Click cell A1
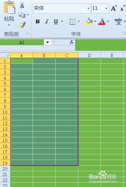126x187 pixels. 22,61
